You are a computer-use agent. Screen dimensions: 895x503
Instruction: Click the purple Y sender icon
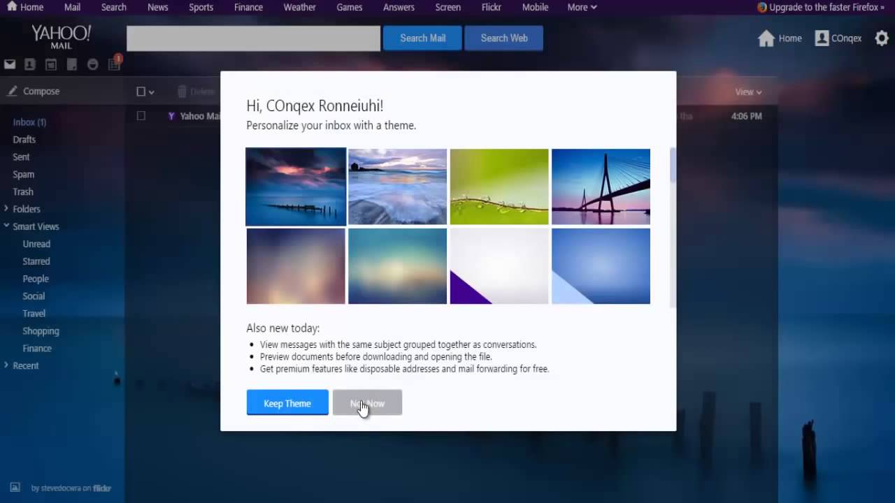pos(171,116)
